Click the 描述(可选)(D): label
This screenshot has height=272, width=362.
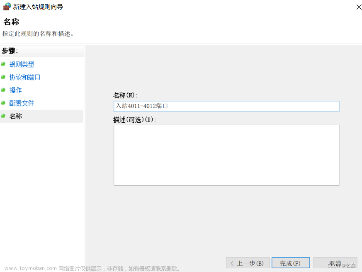pyautogui.click(x=135, y=119)
